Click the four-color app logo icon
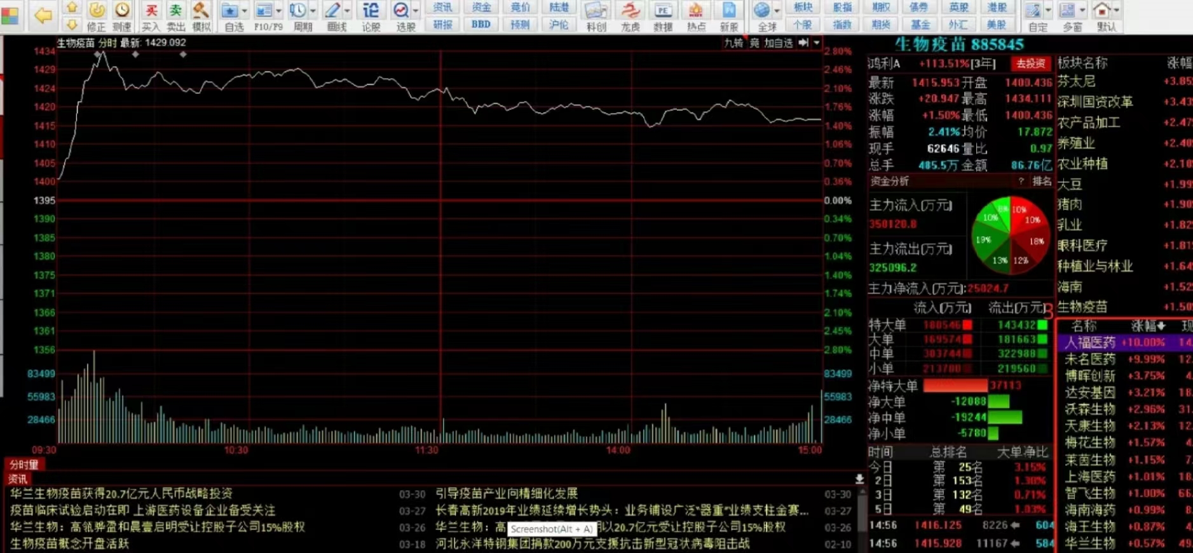 tap(10, 15)
